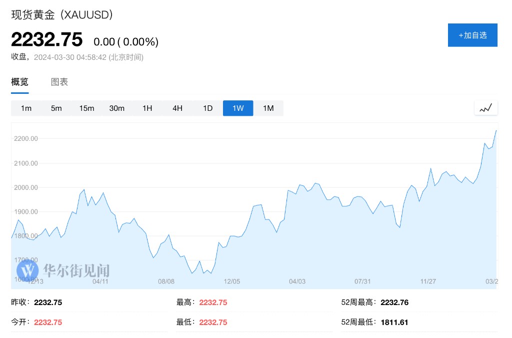This screenshot has height=338, width=512.
Task: Open the 图表 chart tab
Action: 59,82
